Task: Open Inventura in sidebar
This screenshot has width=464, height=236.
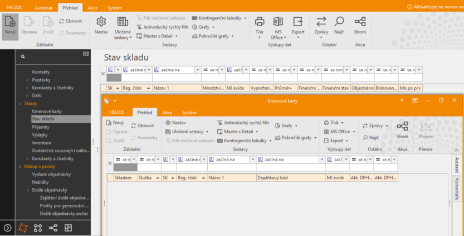Action: coord(41,143)
